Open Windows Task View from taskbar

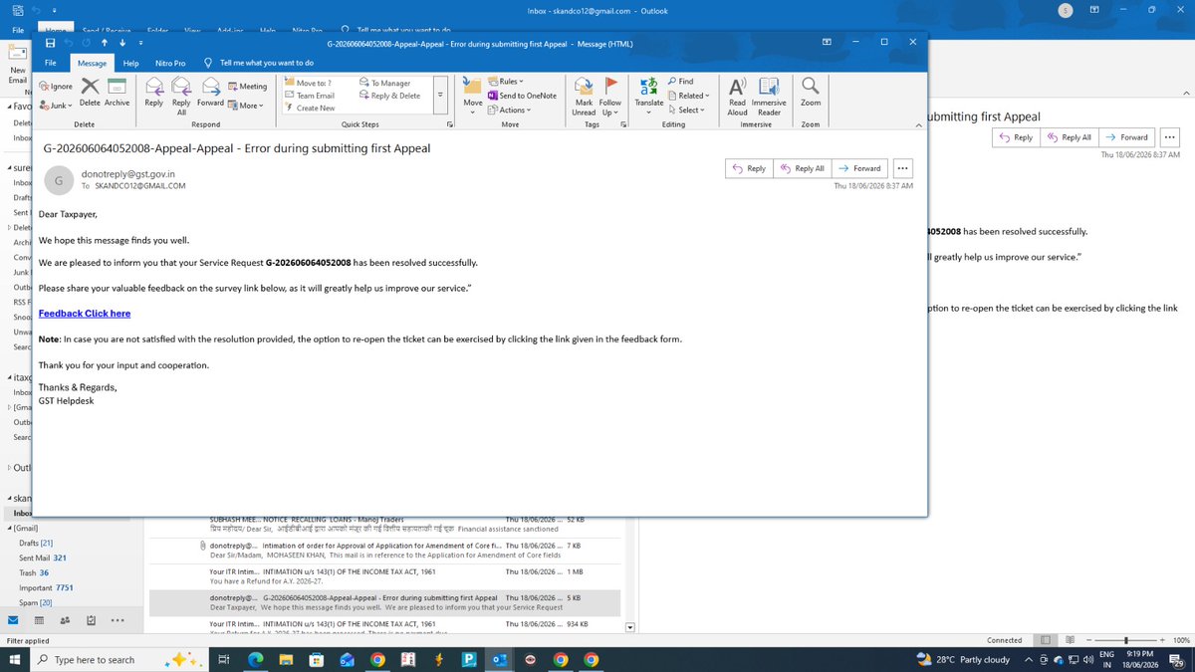pos(224,659)
